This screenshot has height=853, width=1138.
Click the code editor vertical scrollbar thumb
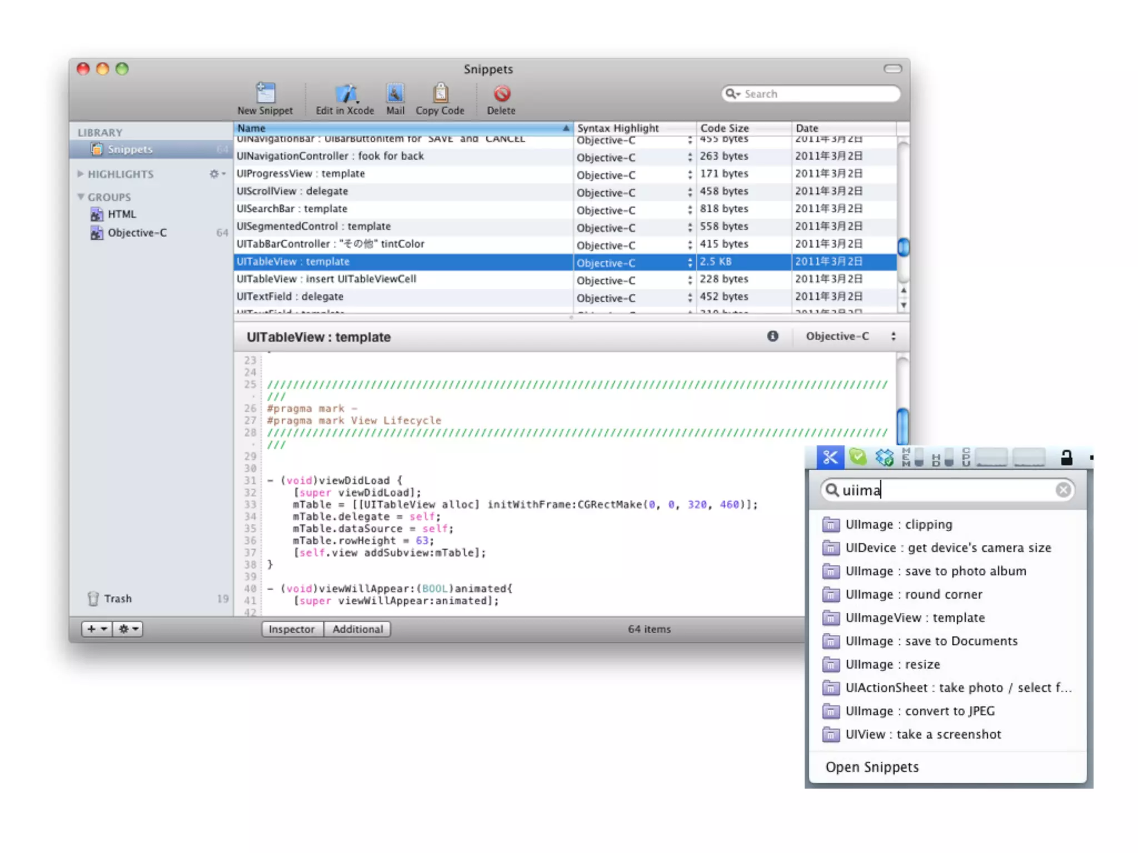pyautogui.click(x=903, y=425)
